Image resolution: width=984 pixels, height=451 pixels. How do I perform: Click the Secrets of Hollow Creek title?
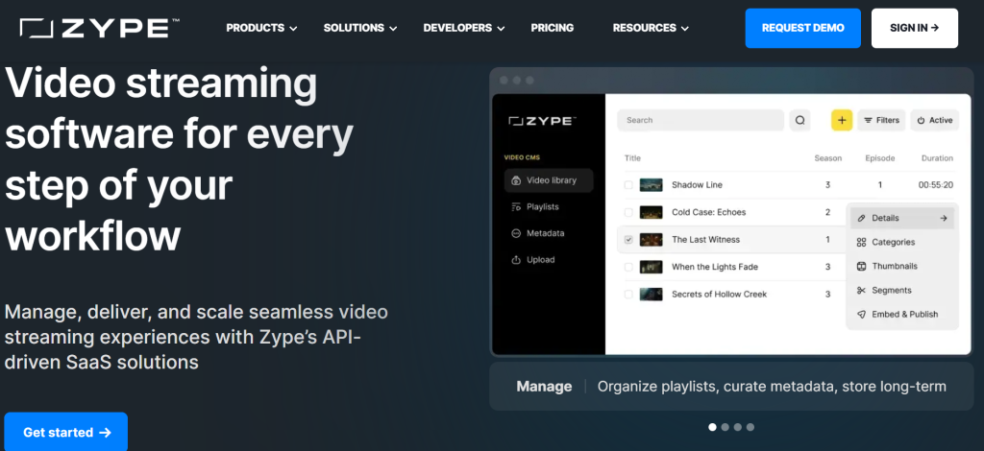719,294
